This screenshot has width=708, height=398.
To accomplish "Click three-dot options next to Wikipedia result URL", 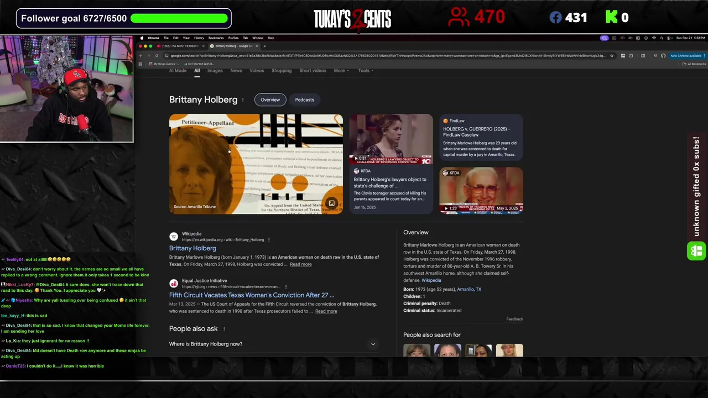I will pyautogui.click(x=269, y=240).
